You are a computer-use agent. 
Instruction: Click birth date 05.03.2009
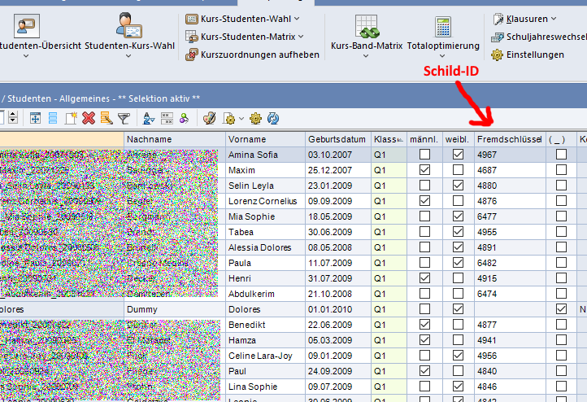click(x=338, y=340)
